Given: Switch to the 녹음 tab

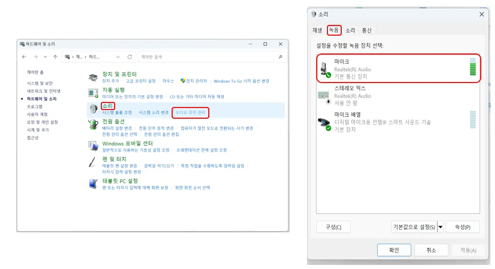Looking at the screenshot, I should tap(334, 30).
